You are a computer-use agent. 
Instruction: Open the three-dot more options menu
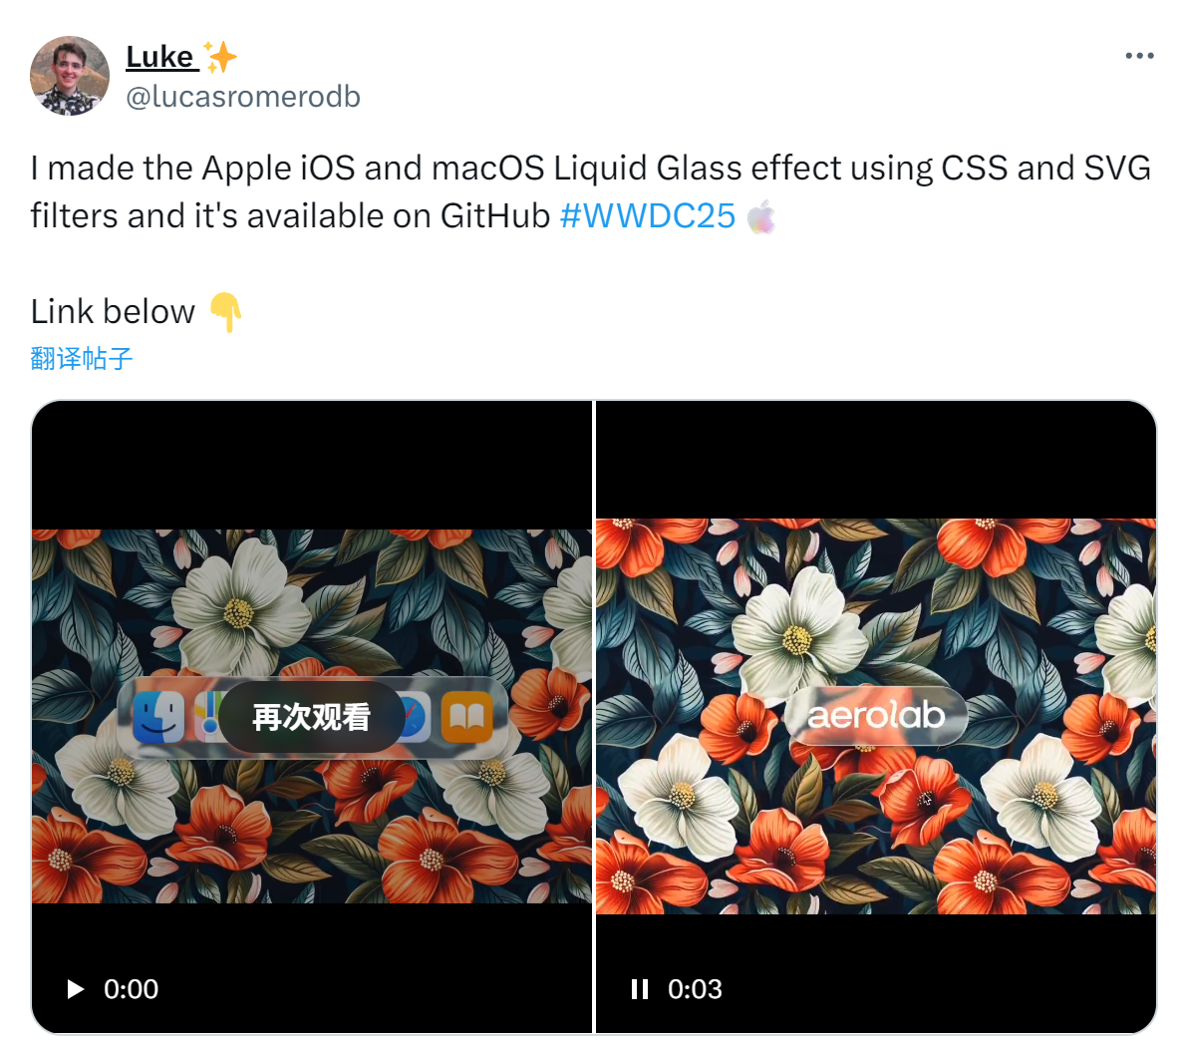click(x=1139, y=56)
